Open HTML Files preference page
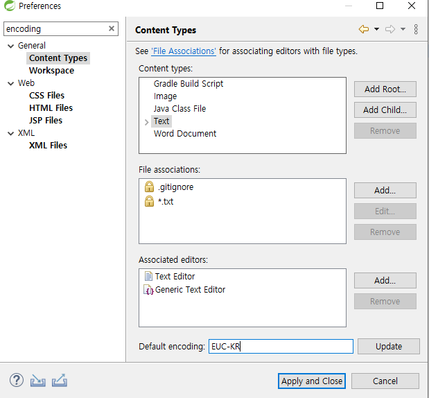Viewport: 429px width, 398px height. (51, 108)
